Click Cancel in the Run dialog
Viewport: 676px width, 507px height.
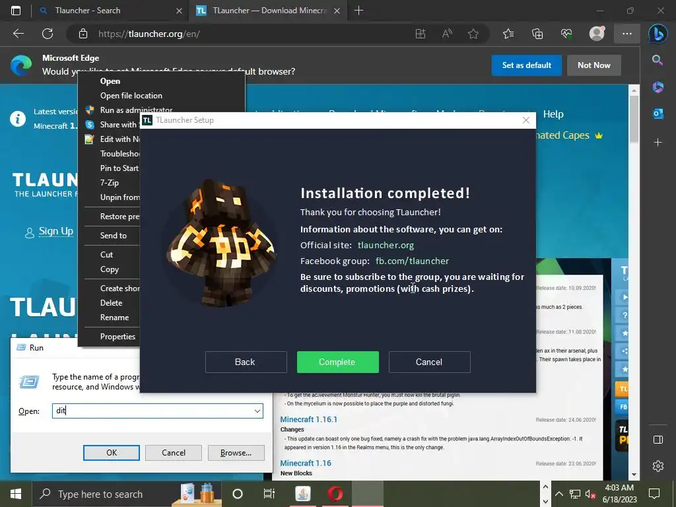[x=174, y=453]
